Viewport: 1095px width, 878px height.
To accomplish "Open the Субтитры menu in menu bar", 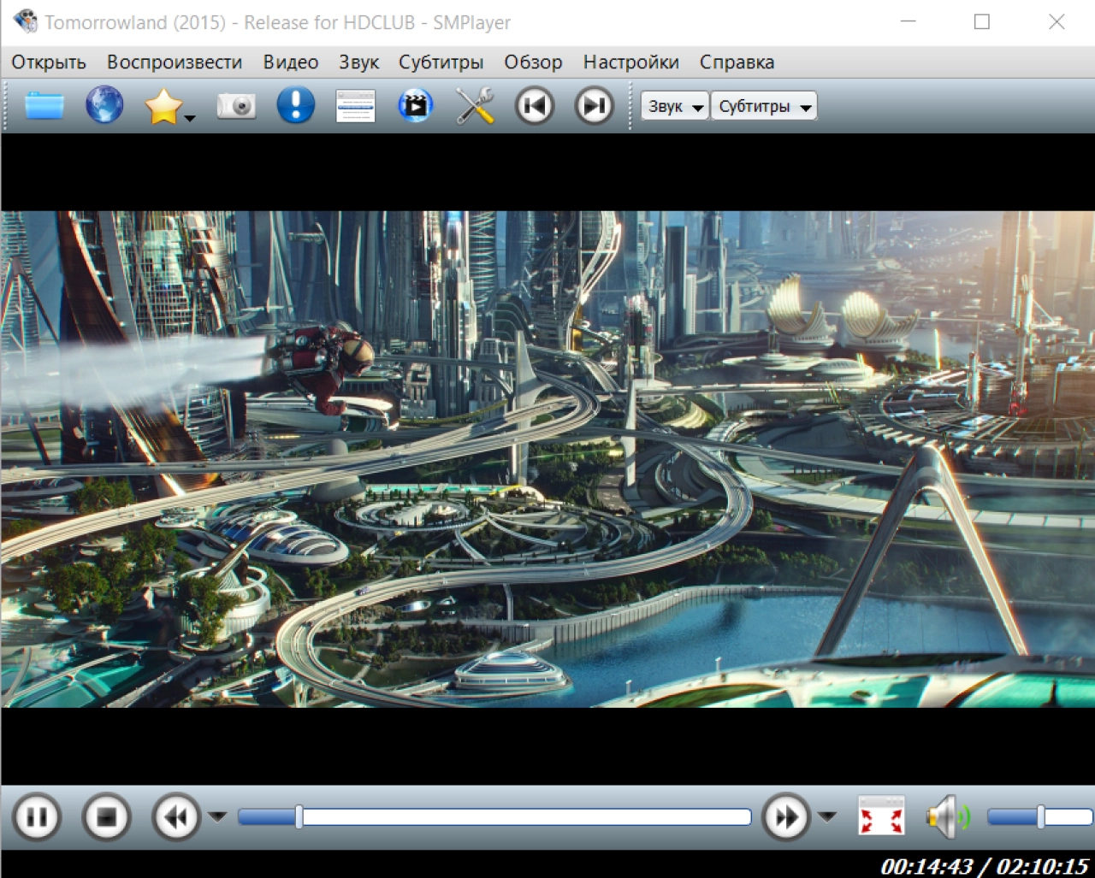I will click(441, 62).
